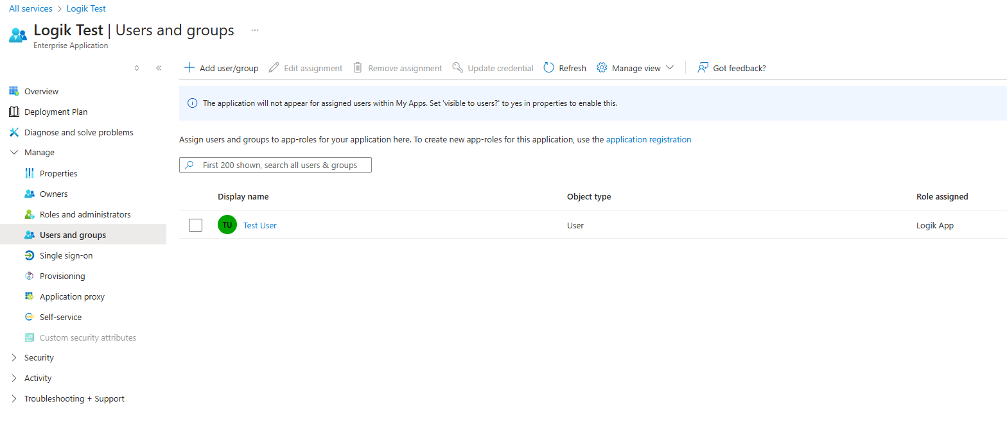Click the Application proxy icon
The width and height of the screenshot is (1007, 424).
tap(29, 296)
